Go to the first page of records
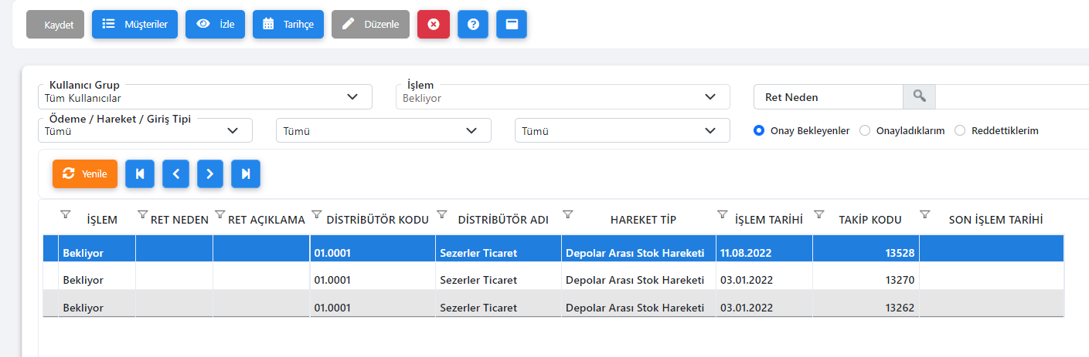This screenshot has width=1089, height=357. pos(140,174)
